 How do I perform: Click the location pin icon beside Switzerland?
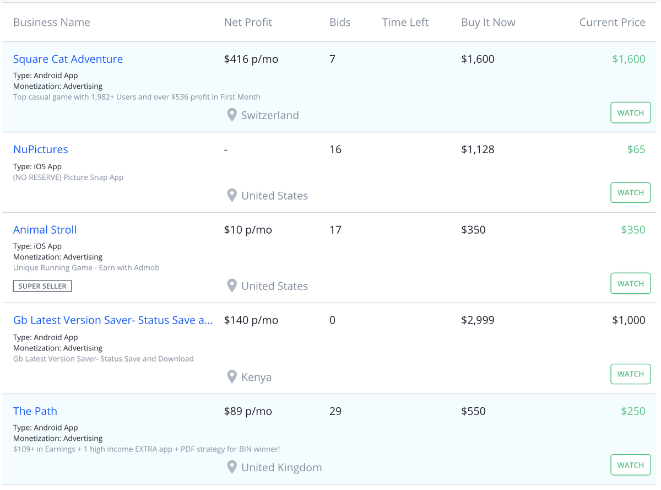point(232,115)
